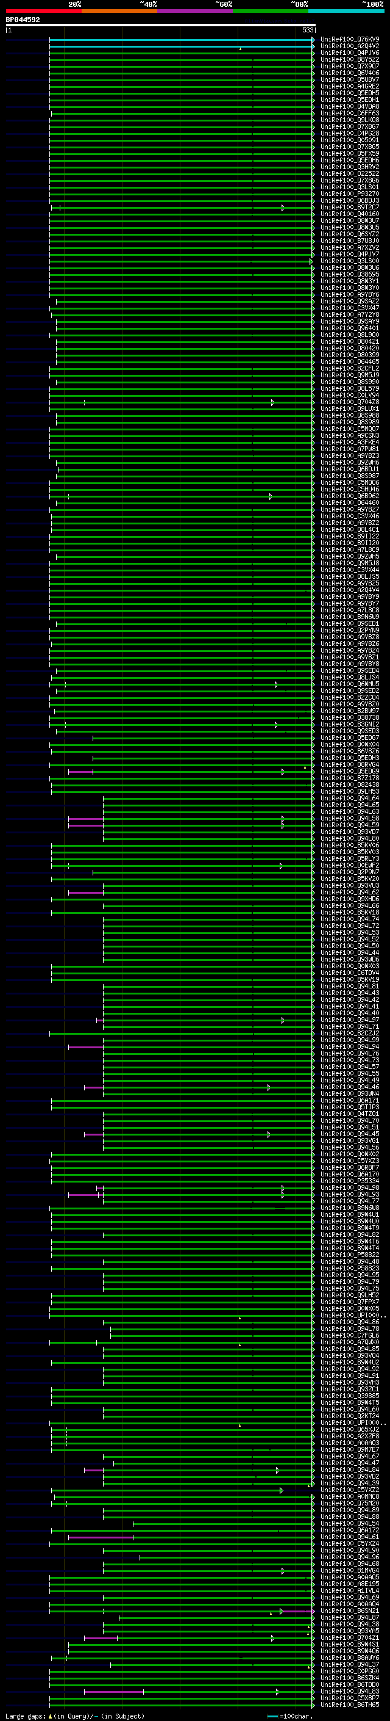Select hit UniRef100_C4PG28
This screenshot has height=1721, width=390.
(349, 134)
